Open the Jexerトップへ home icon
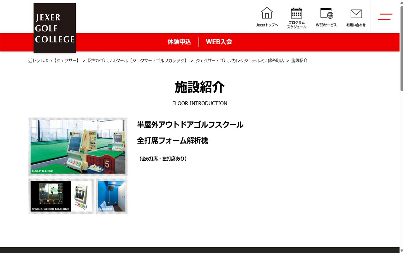The height and width of the screenshot is (253, 404). coord(267,17)
